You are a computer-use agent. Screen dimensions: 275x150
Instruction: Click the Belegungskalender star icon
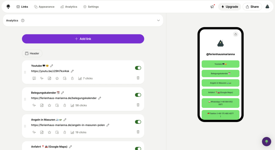[49, 105]
